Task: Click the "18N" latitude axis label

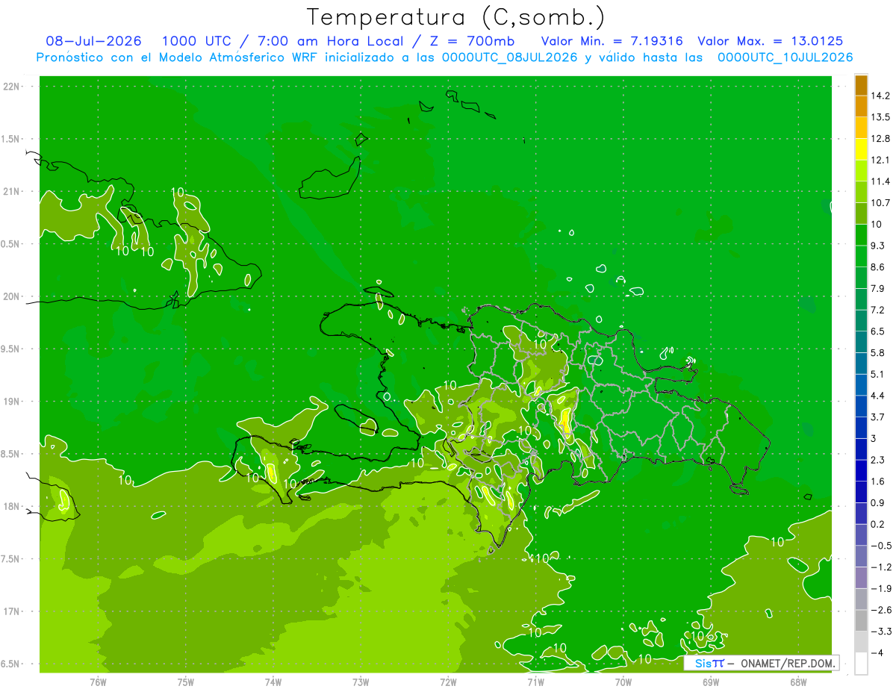Action: pyautogui.click(x=12, y=506)
